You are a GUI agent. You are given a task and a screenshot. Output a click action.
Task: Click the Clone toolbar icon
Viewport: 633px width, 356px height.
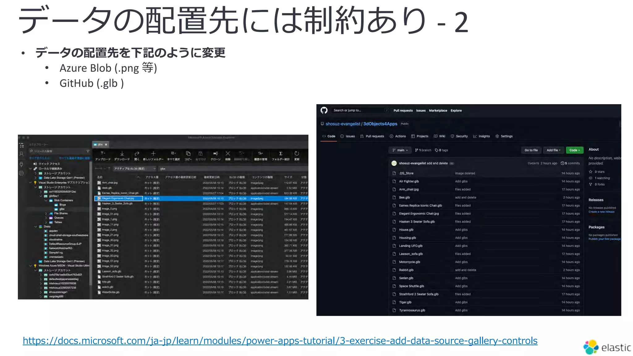tap(215, 154)
